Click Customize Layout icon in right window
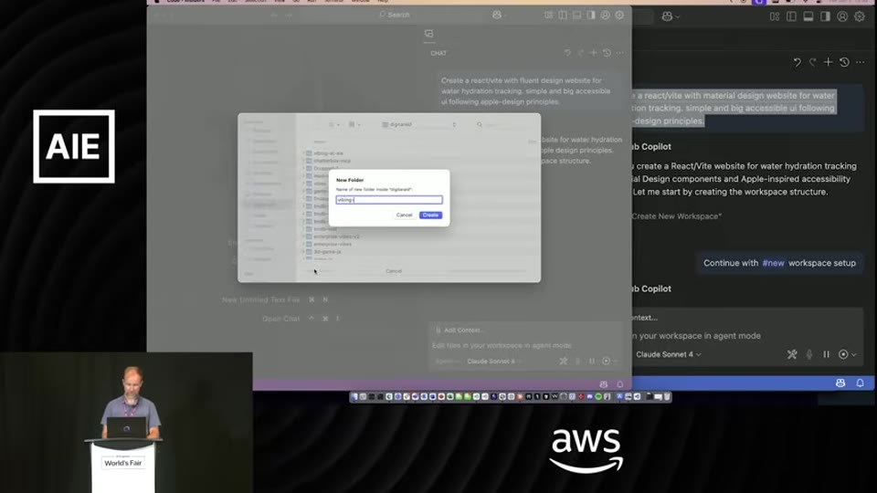This screenshot has height=493, width=877. pyautogui.click(x=775, y=16)
